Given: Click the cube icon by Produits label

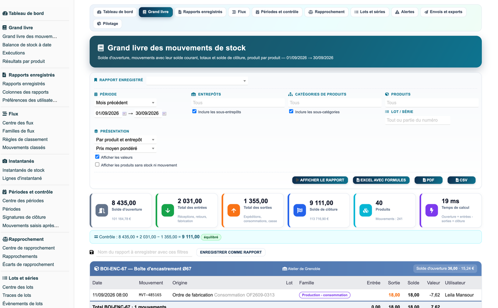Looking at the screenshot, I should (x=387, y=94).
